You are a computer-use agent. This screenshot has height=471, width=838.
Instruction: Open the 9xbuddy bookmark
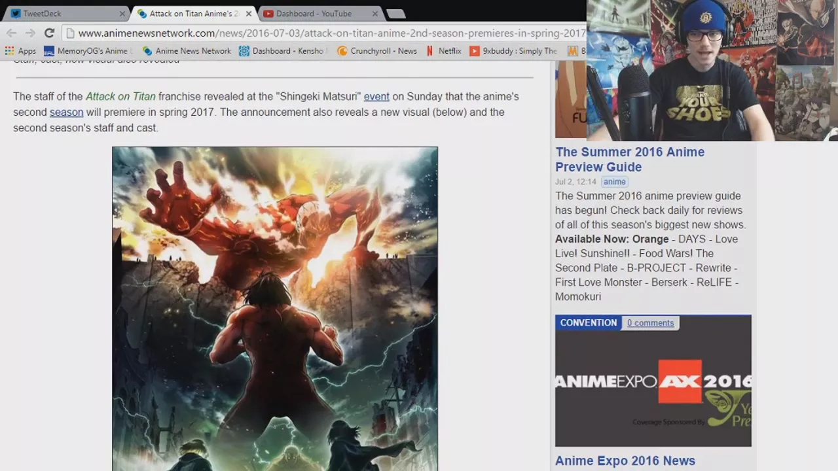514,51
